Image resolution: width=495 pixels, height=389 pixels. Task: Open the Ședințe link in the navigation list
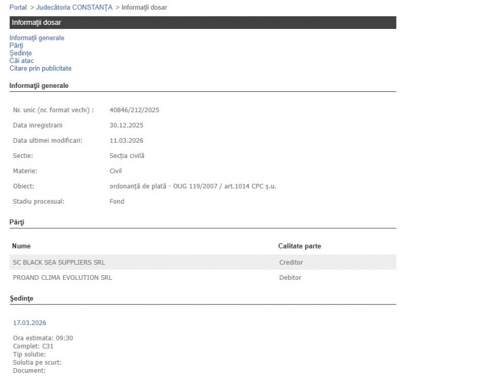[x=20, y=53]
